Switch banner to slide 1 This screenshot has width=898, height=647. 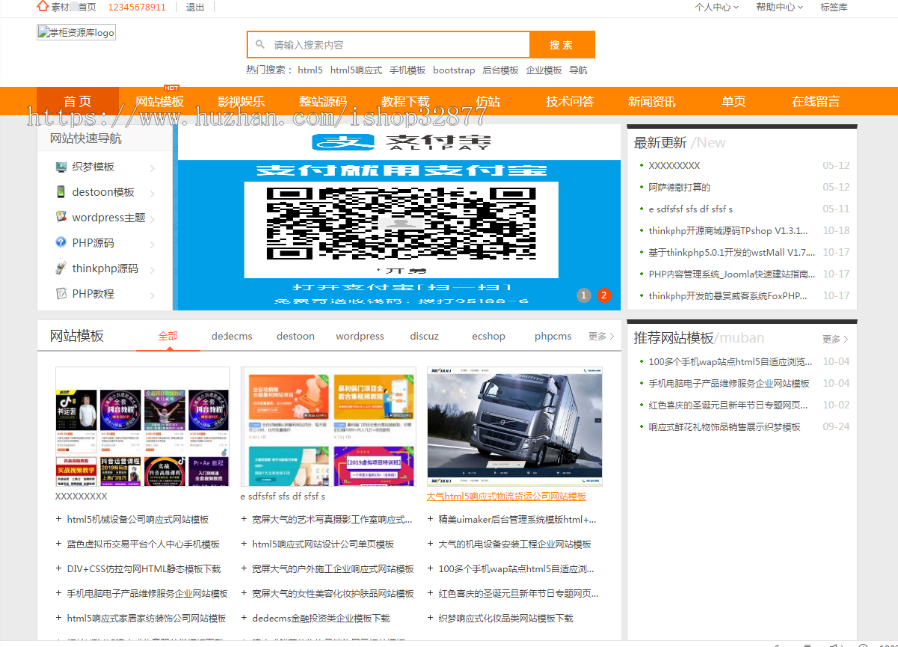click(x=583, y=295)
